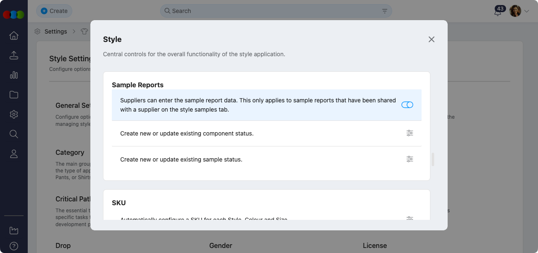Open sample status configuration settings
The height and width of the screenshot is (253, 538).
410,159
